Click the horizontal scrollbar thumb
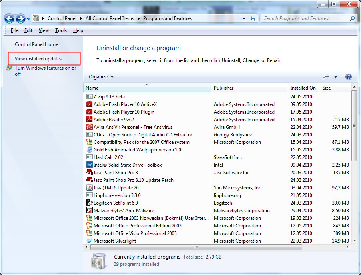 point(196,247)
